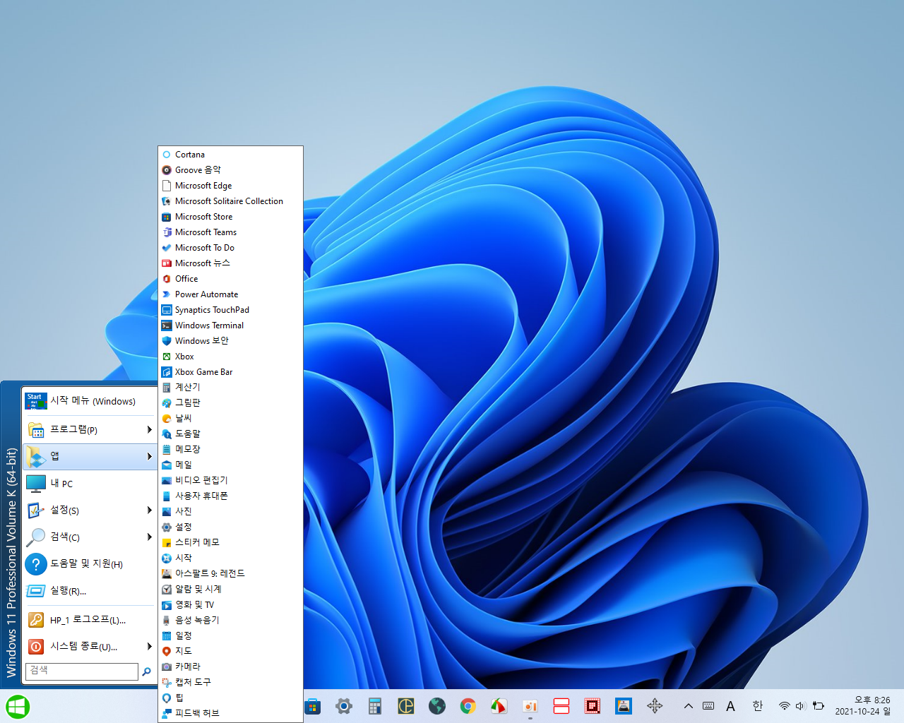Open Cortana from the apps list
The width and height of the screenshot is (904, 723).
pos(230,155)
